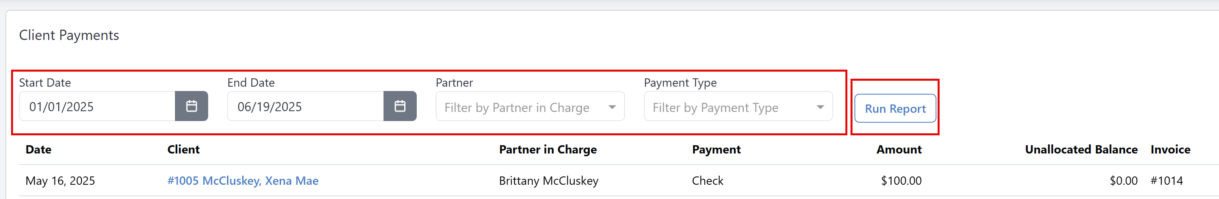Select the Invoice column header

pos(1170,150)
